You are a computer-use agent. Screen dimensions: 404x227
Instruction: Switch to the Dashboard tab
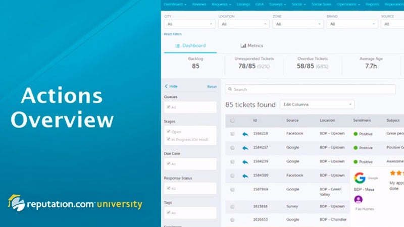coord(190,46)
